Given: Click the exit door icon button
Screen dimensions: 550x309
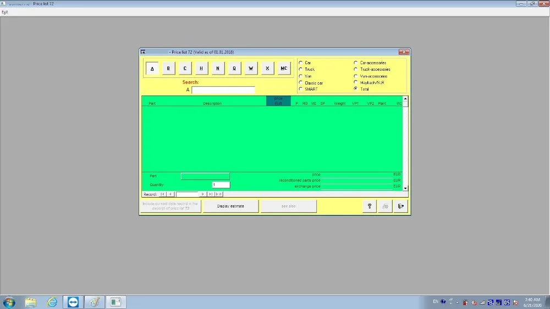Looking at the screenshot, I should point(400,206).
